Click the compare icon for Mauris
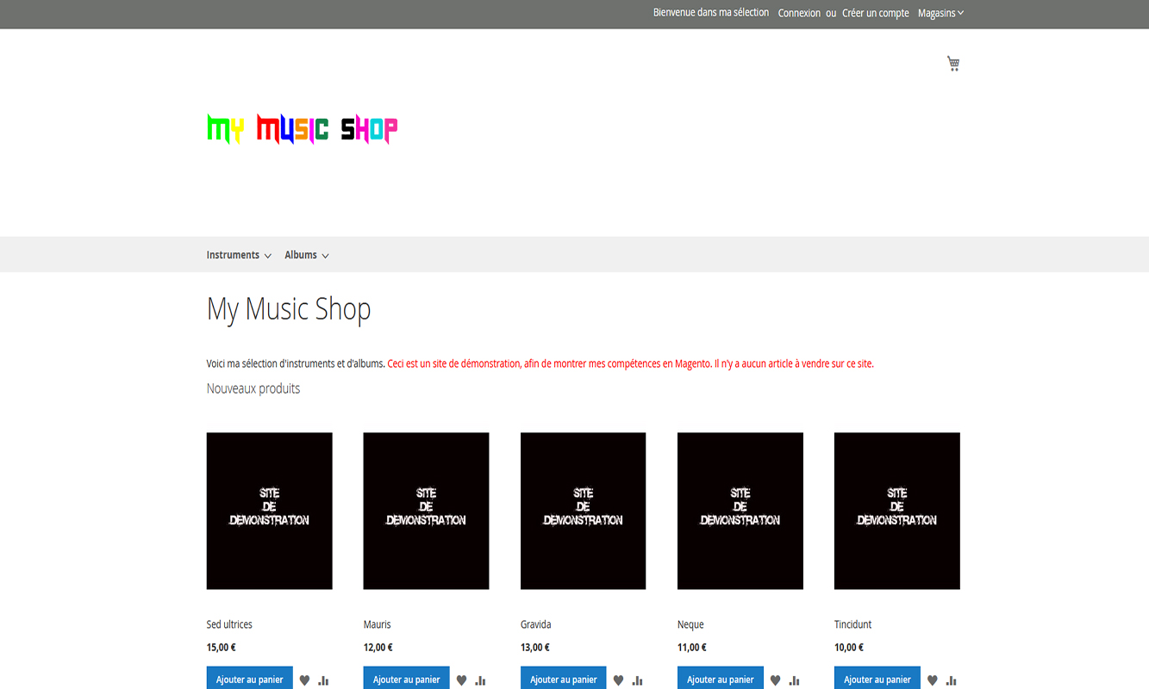 click(480, 680)
